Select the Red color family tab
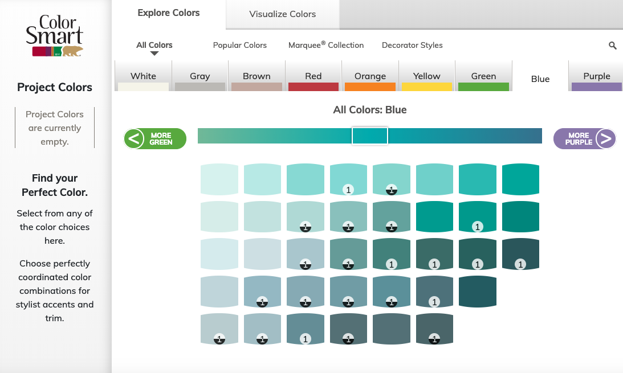623x373 pixels. (313, 76)
